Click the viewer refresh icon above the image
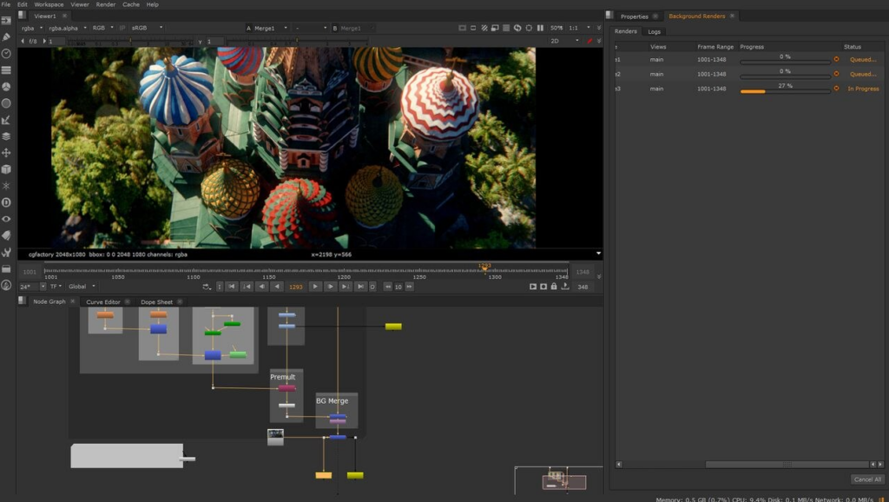Viewport: 889px width, 502px height. click(517, 27)
